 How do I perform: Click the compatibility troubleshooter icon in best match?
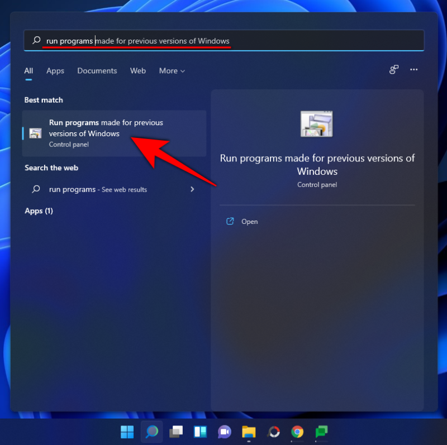pyautogui.click(x=35, y=133)
